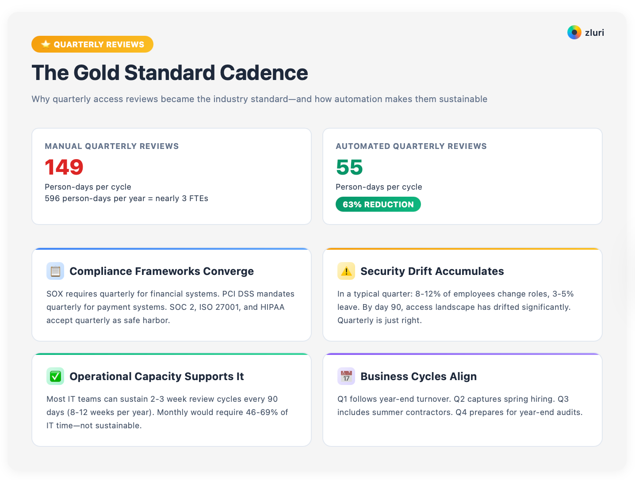Click the zluri wordmark text

pyautogui.click(x=594, y=33)
